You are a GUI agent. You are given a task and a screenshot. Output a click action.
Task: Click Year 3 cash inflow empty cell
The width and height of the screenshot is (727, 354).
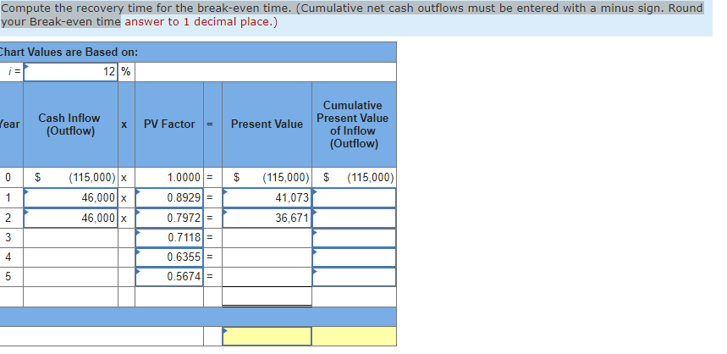point(70,237)
